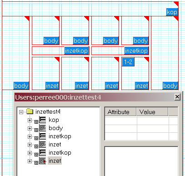Click the body label in far-right column
The image size is (185, 176).
[x=170, y=86]
